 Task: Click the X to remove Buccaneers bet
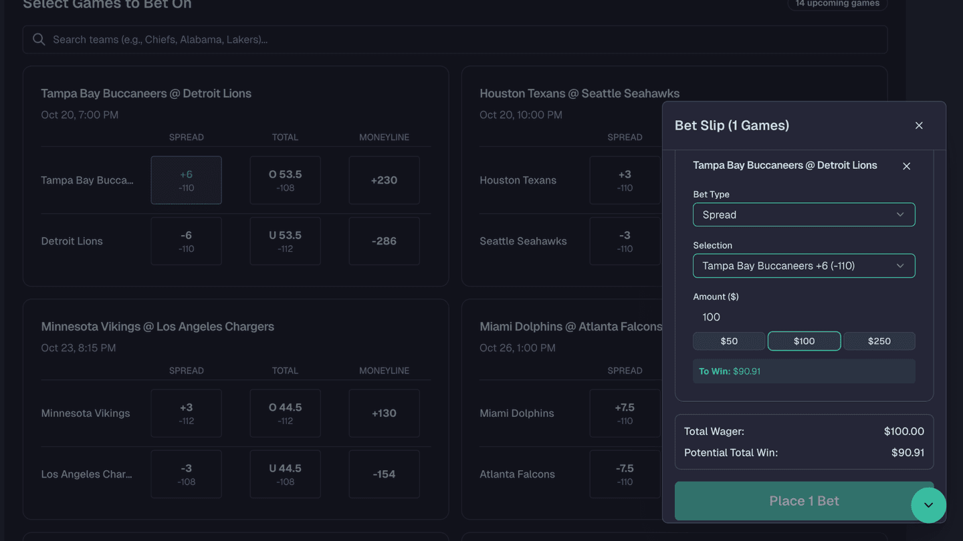point(906,166)
